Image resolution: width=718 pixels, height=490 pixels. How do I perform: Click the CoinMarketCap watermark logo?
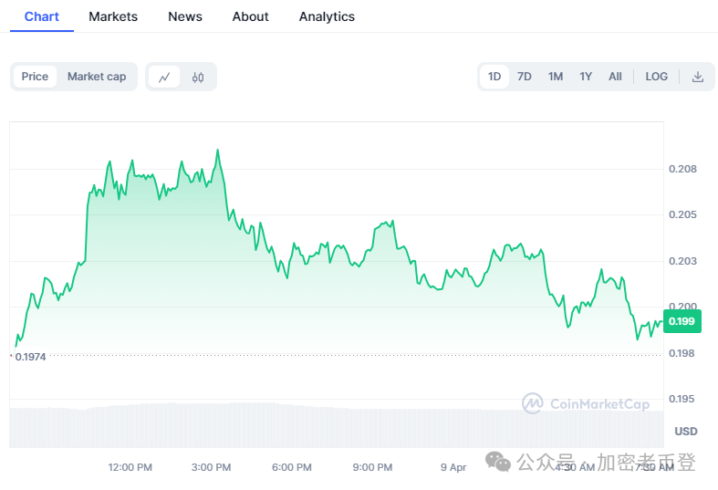point(586,403)
